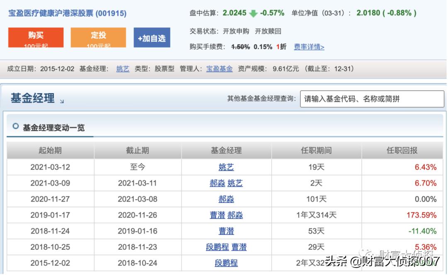This screenshot has height=275, width=448.
Task: Click the +加自选 add-to-watchlist button
Action: (x=152, y=38)
